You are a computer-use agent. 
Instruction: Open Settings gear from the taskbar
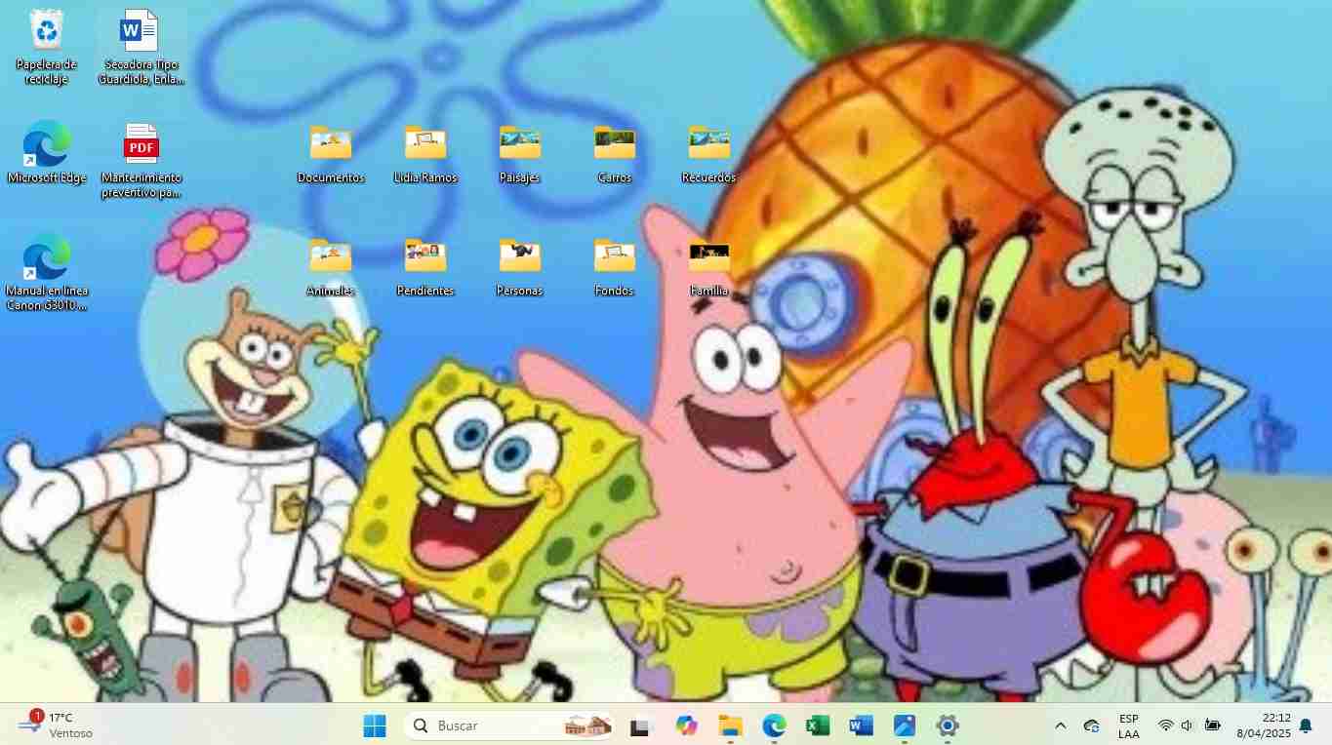tap(948, 725)
